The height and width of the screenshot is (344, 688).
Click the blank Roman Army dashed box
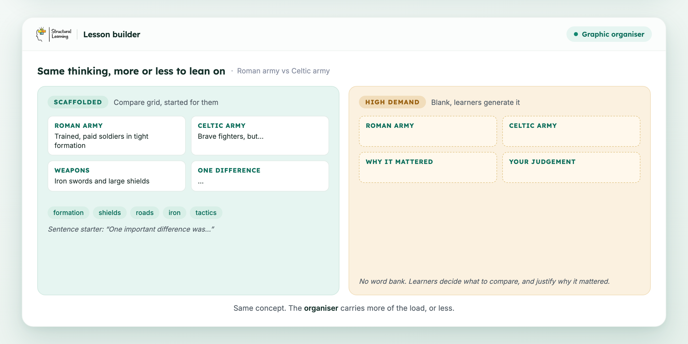tap(428, 131)
